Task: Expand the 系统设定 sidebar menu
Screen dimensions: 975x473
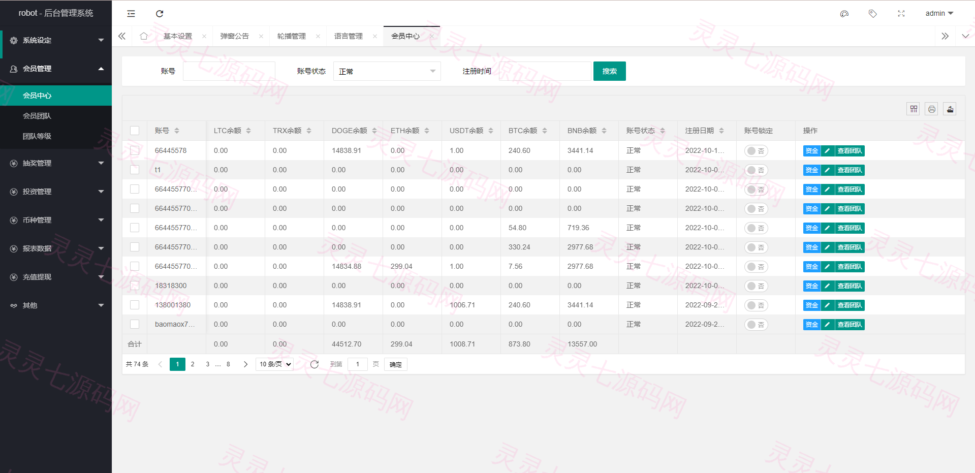Action: click(x=56, y=40)
